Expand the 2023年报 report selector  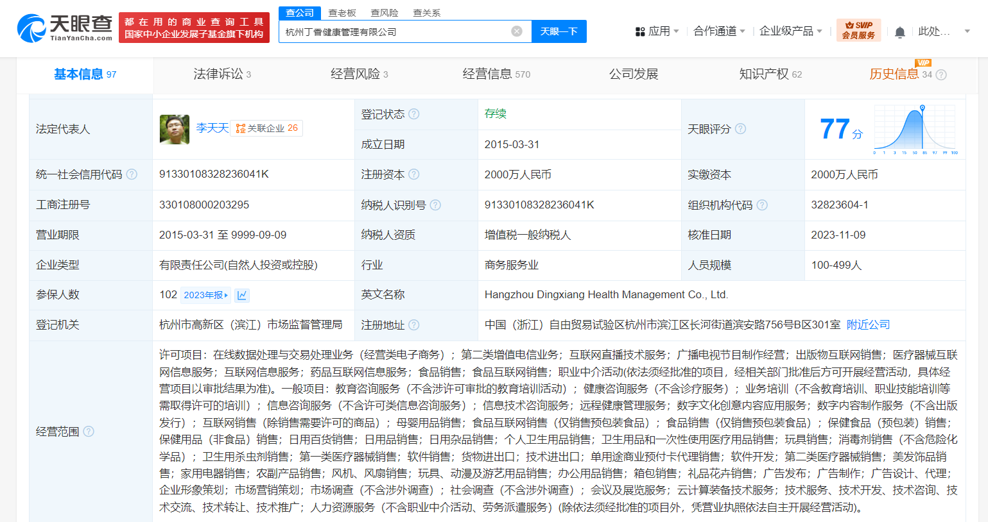point(205,295)
